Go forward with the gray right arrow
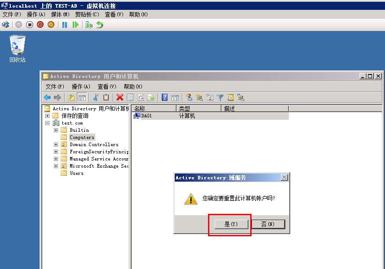 tap(58, 97)
